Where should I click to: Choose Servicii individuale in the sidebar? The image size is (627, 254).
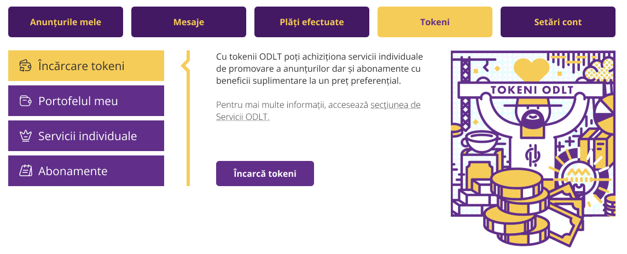86,136
